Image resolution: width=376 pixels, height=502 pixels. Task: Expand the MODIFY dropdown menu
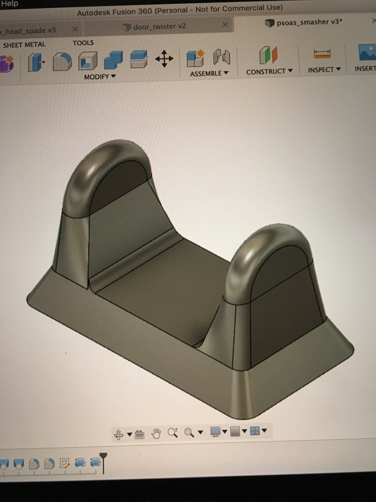click(100, 77)
